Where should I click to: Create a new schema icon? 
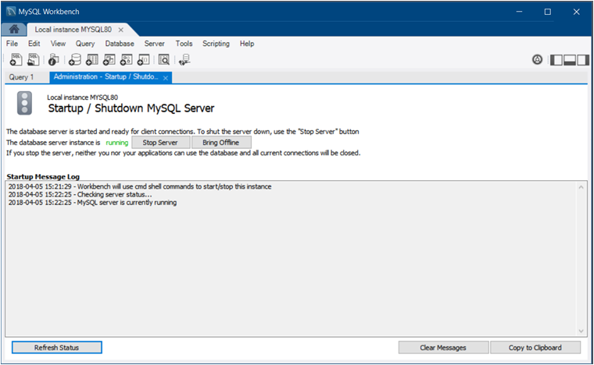pyautogui.click(x=74, y=60)
